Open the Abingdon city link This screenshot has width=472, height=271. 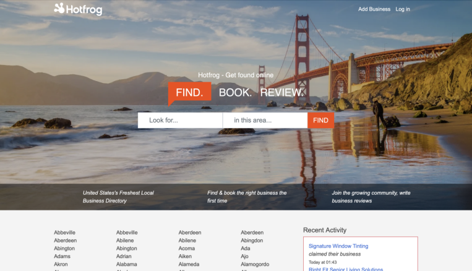[252, 240]
